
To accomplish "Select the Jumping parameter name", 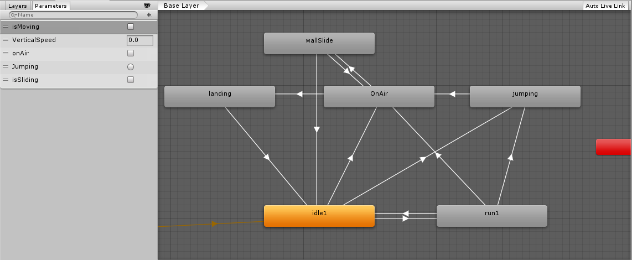I will click(x=25, y=66).
